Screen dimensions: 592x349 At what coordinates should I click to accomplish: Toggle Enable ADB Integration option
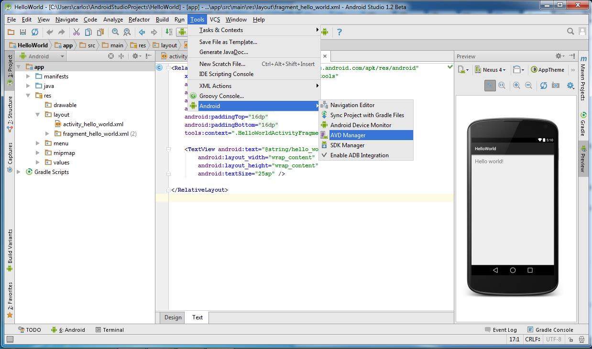pyautogui.click(x=359, y=155)
